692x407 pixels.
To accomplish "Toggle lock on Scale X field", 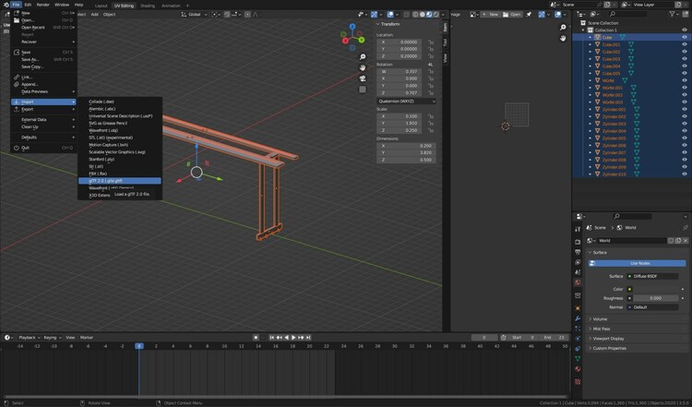I will coord(431,116).
